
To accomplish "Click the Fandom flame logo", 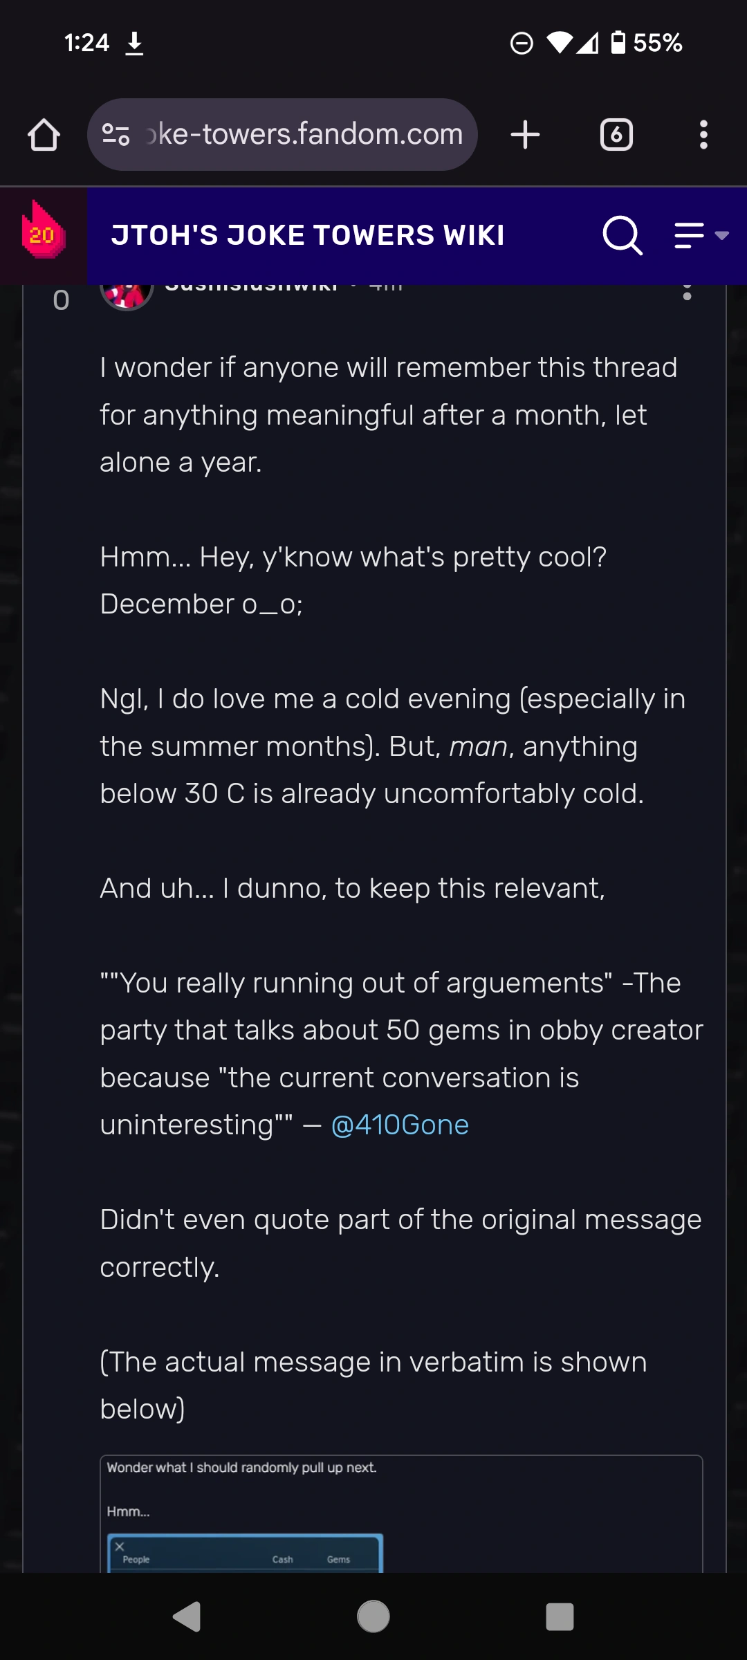I will coord(43,233).
